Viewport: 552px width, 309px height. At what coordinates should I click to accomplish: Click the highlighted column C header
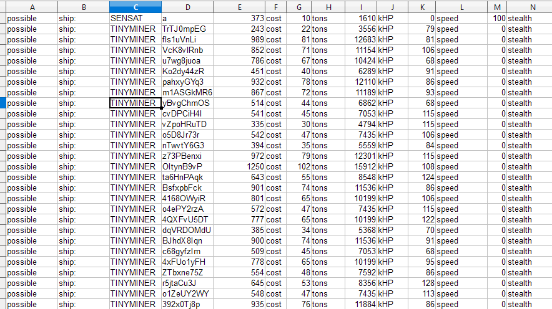coord(136,7)
